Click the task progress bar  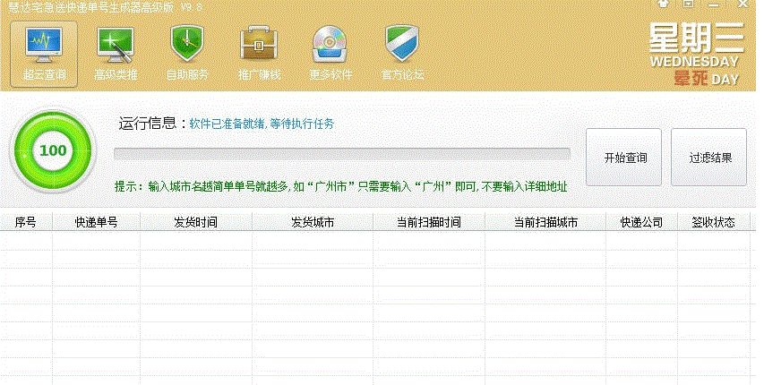tap(341, 154)
